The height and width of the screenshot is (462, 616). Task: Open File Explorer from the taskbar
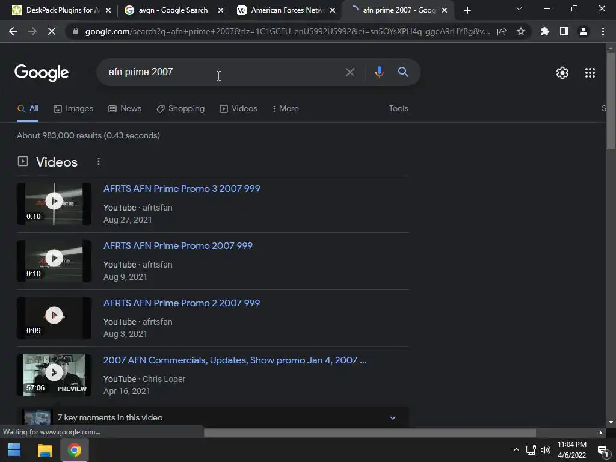coord(45,450)
